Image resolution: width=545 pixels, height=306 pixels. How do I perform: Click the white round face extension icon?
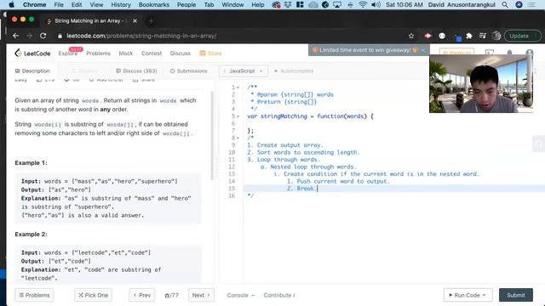[x=442, y=36]
